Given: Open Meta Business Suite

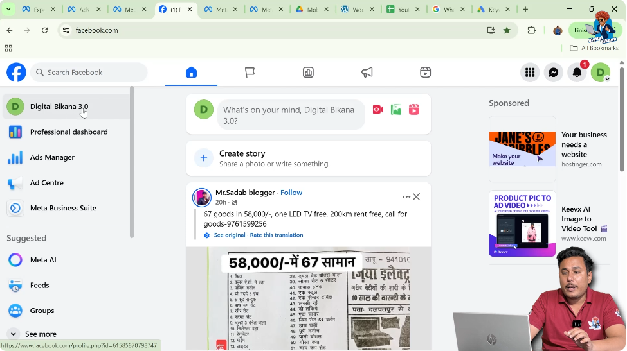Looking at the screenshot, I should 66,208.
